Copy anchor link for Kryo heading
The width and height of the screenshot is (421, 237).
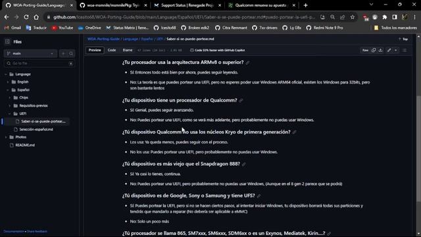[x=295, y=132]
